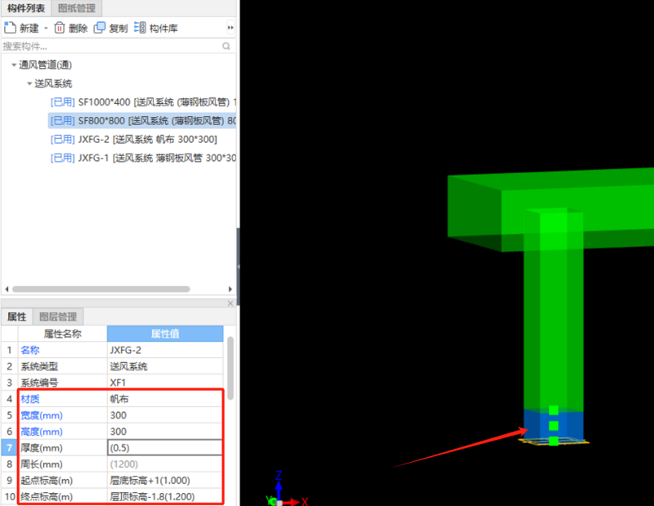Click the properties vertical scrollbar

(x=231, y=369)
